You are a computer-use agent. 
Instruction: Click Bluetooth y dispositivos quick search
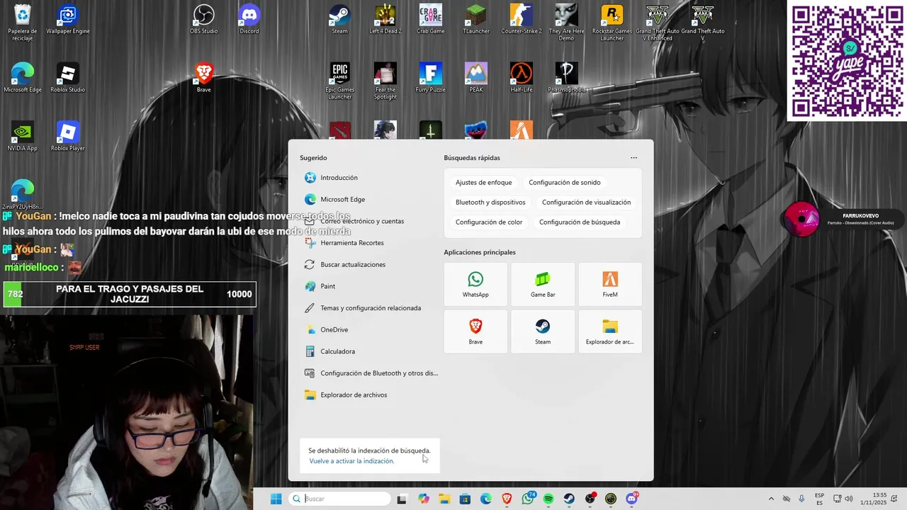click(490, 203)
